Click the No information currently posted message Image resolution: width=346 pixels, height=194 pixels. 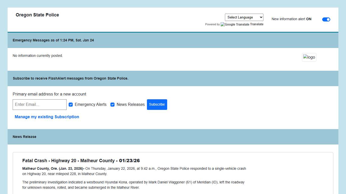coord(38,56)
